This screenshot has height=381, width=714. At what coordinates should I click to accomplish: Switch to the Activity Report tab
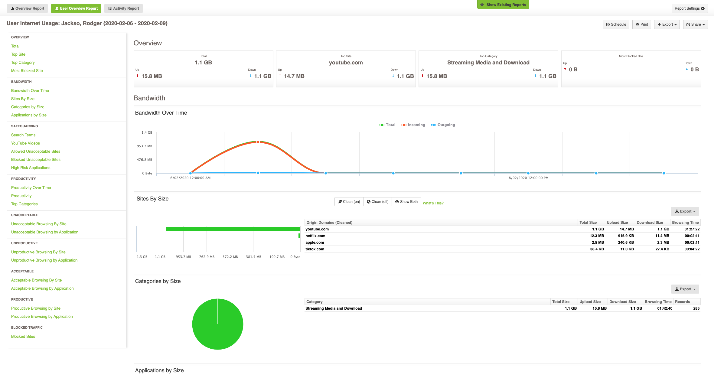point(123,8)
